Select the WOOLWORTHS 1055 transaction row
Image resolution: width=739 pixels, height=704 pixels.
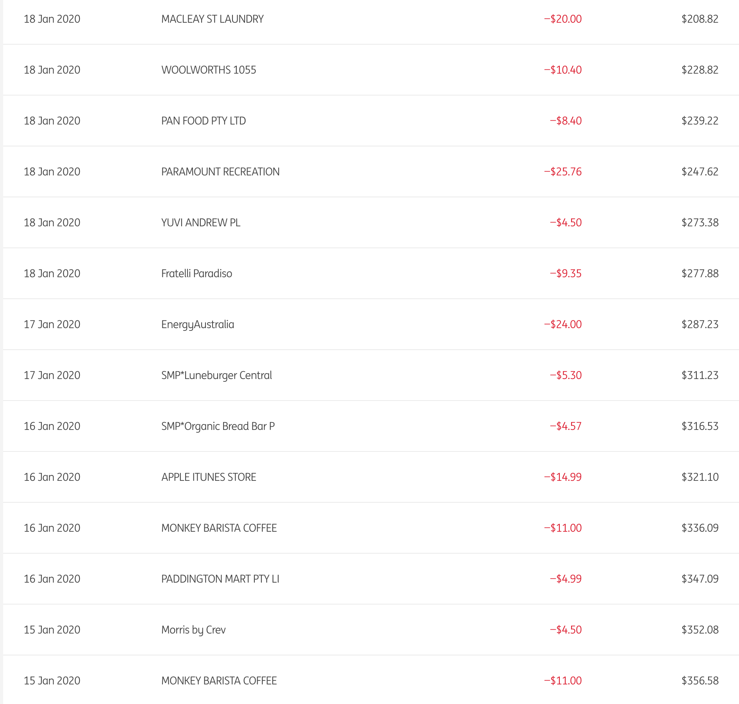(x=209, y=70)
